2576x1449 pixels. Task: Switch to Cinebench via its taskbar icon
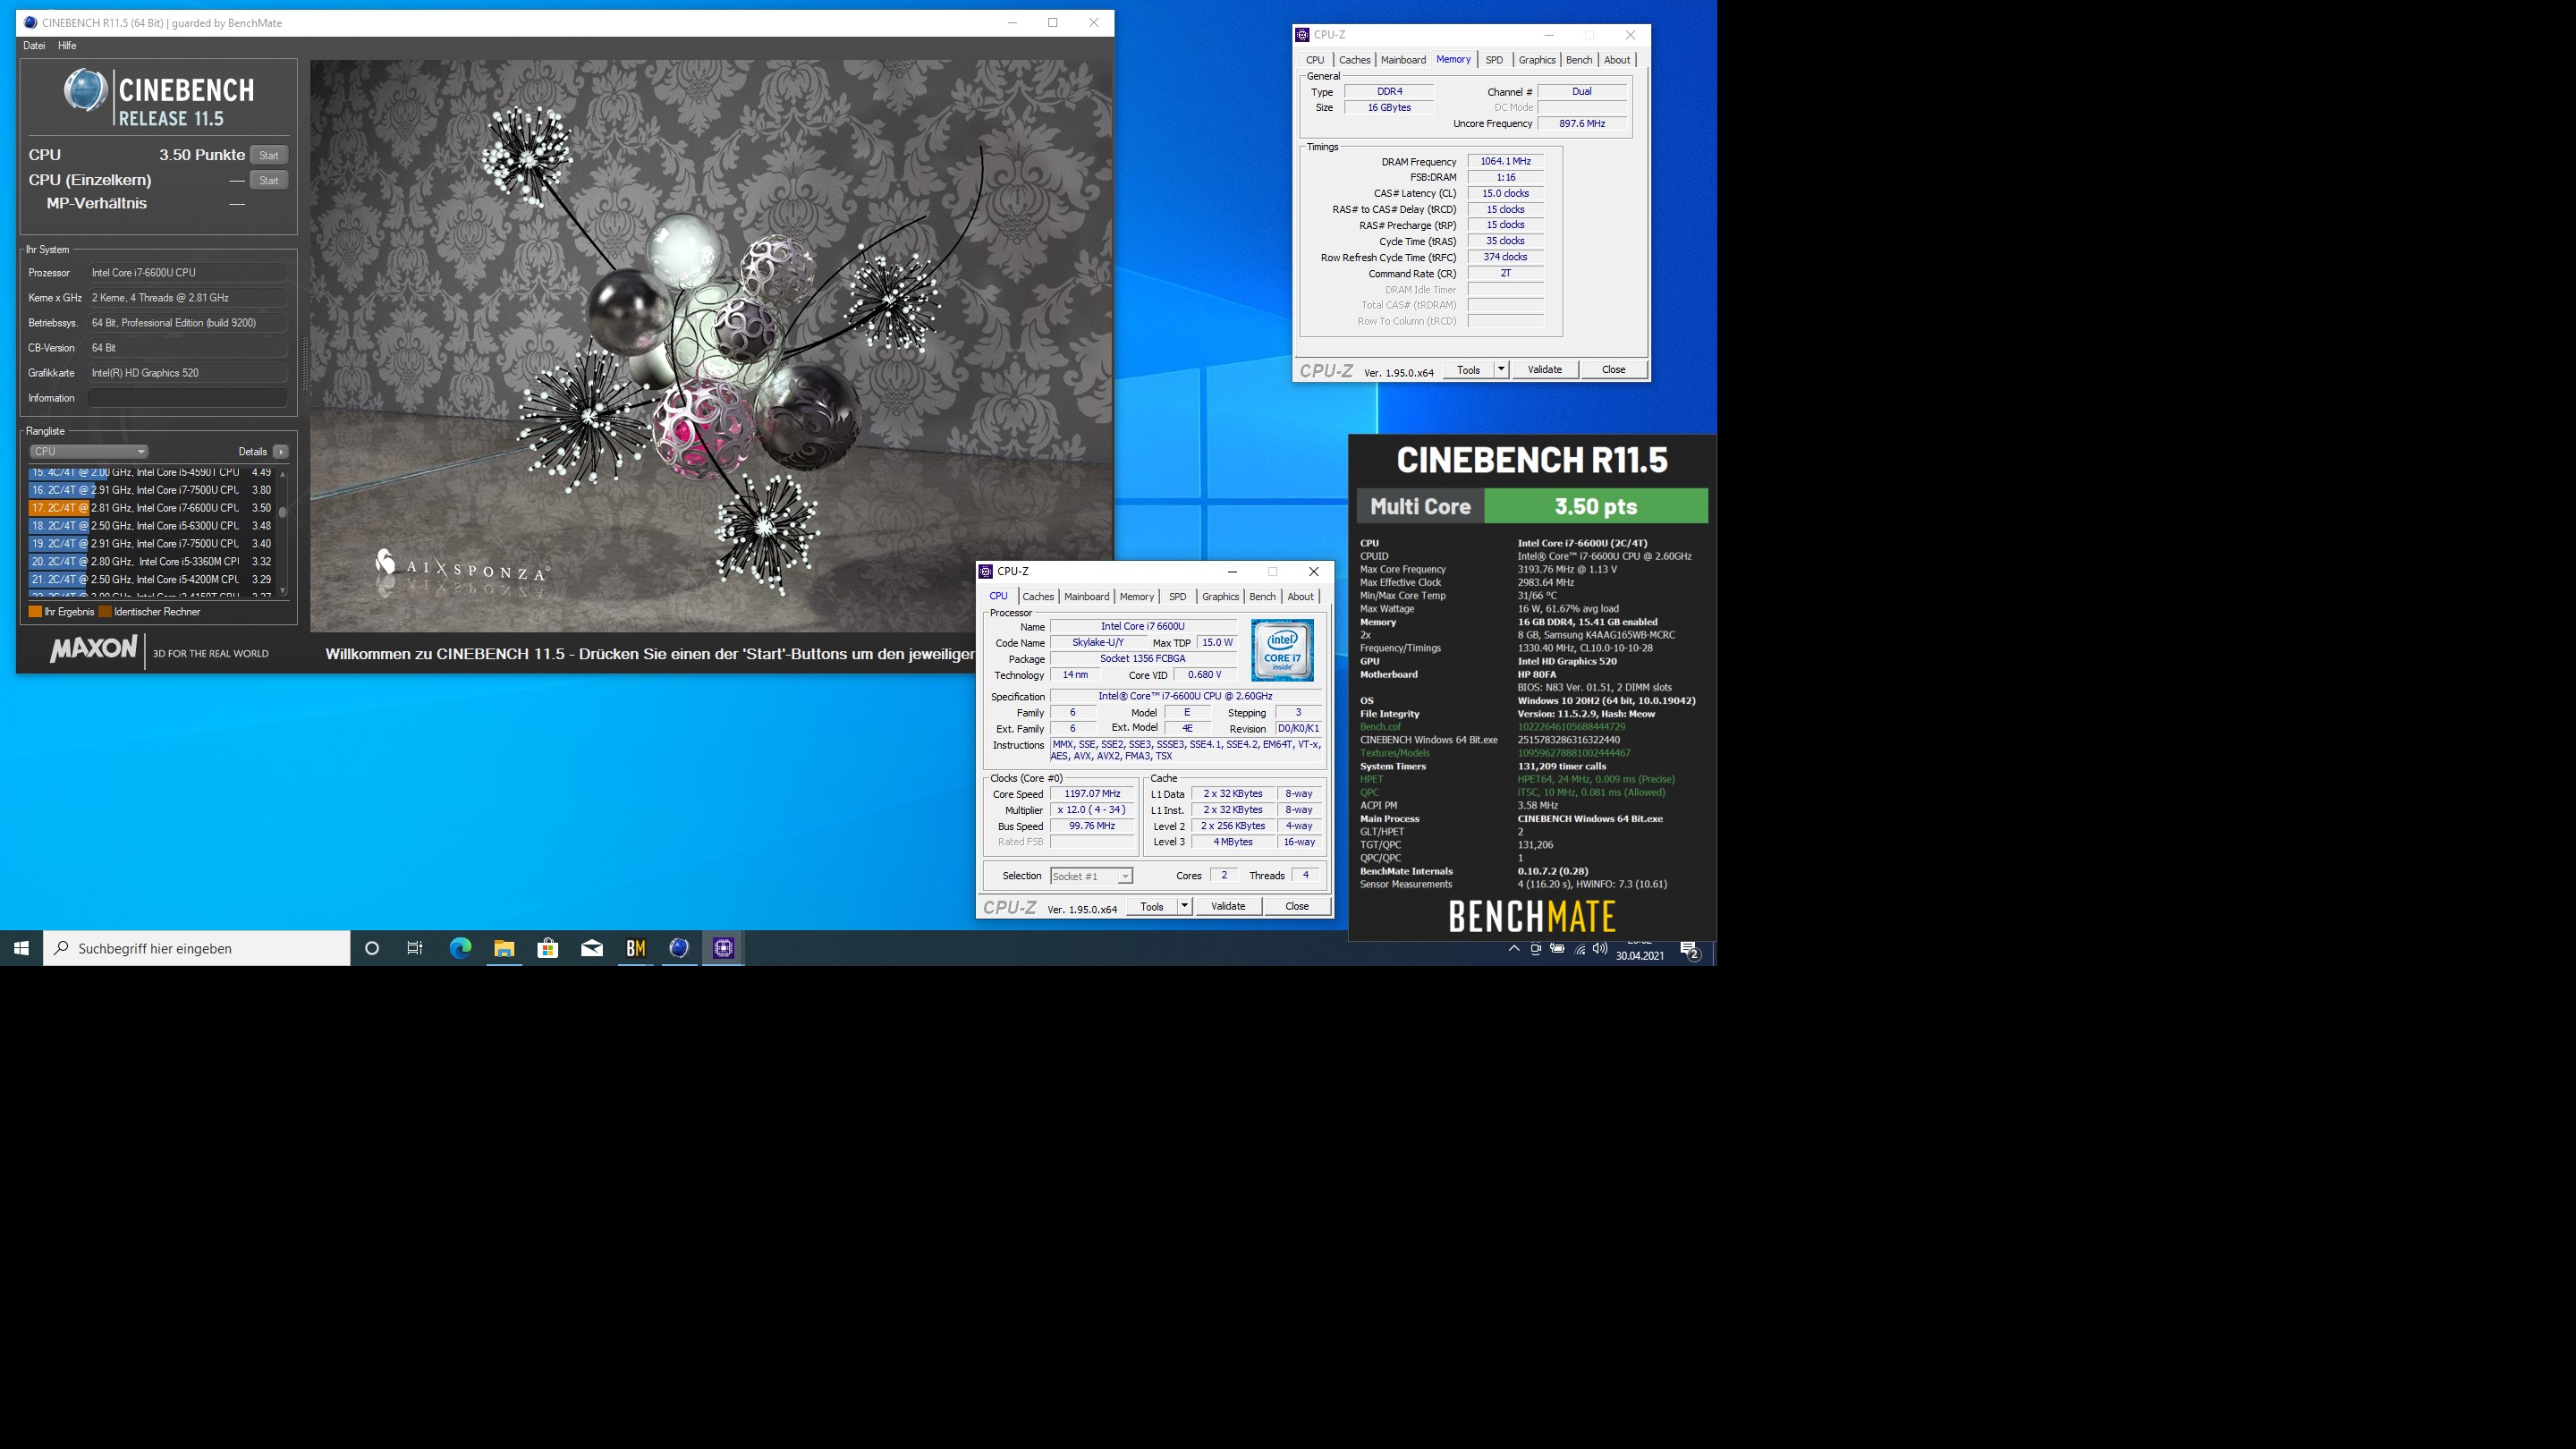(680, 948)
